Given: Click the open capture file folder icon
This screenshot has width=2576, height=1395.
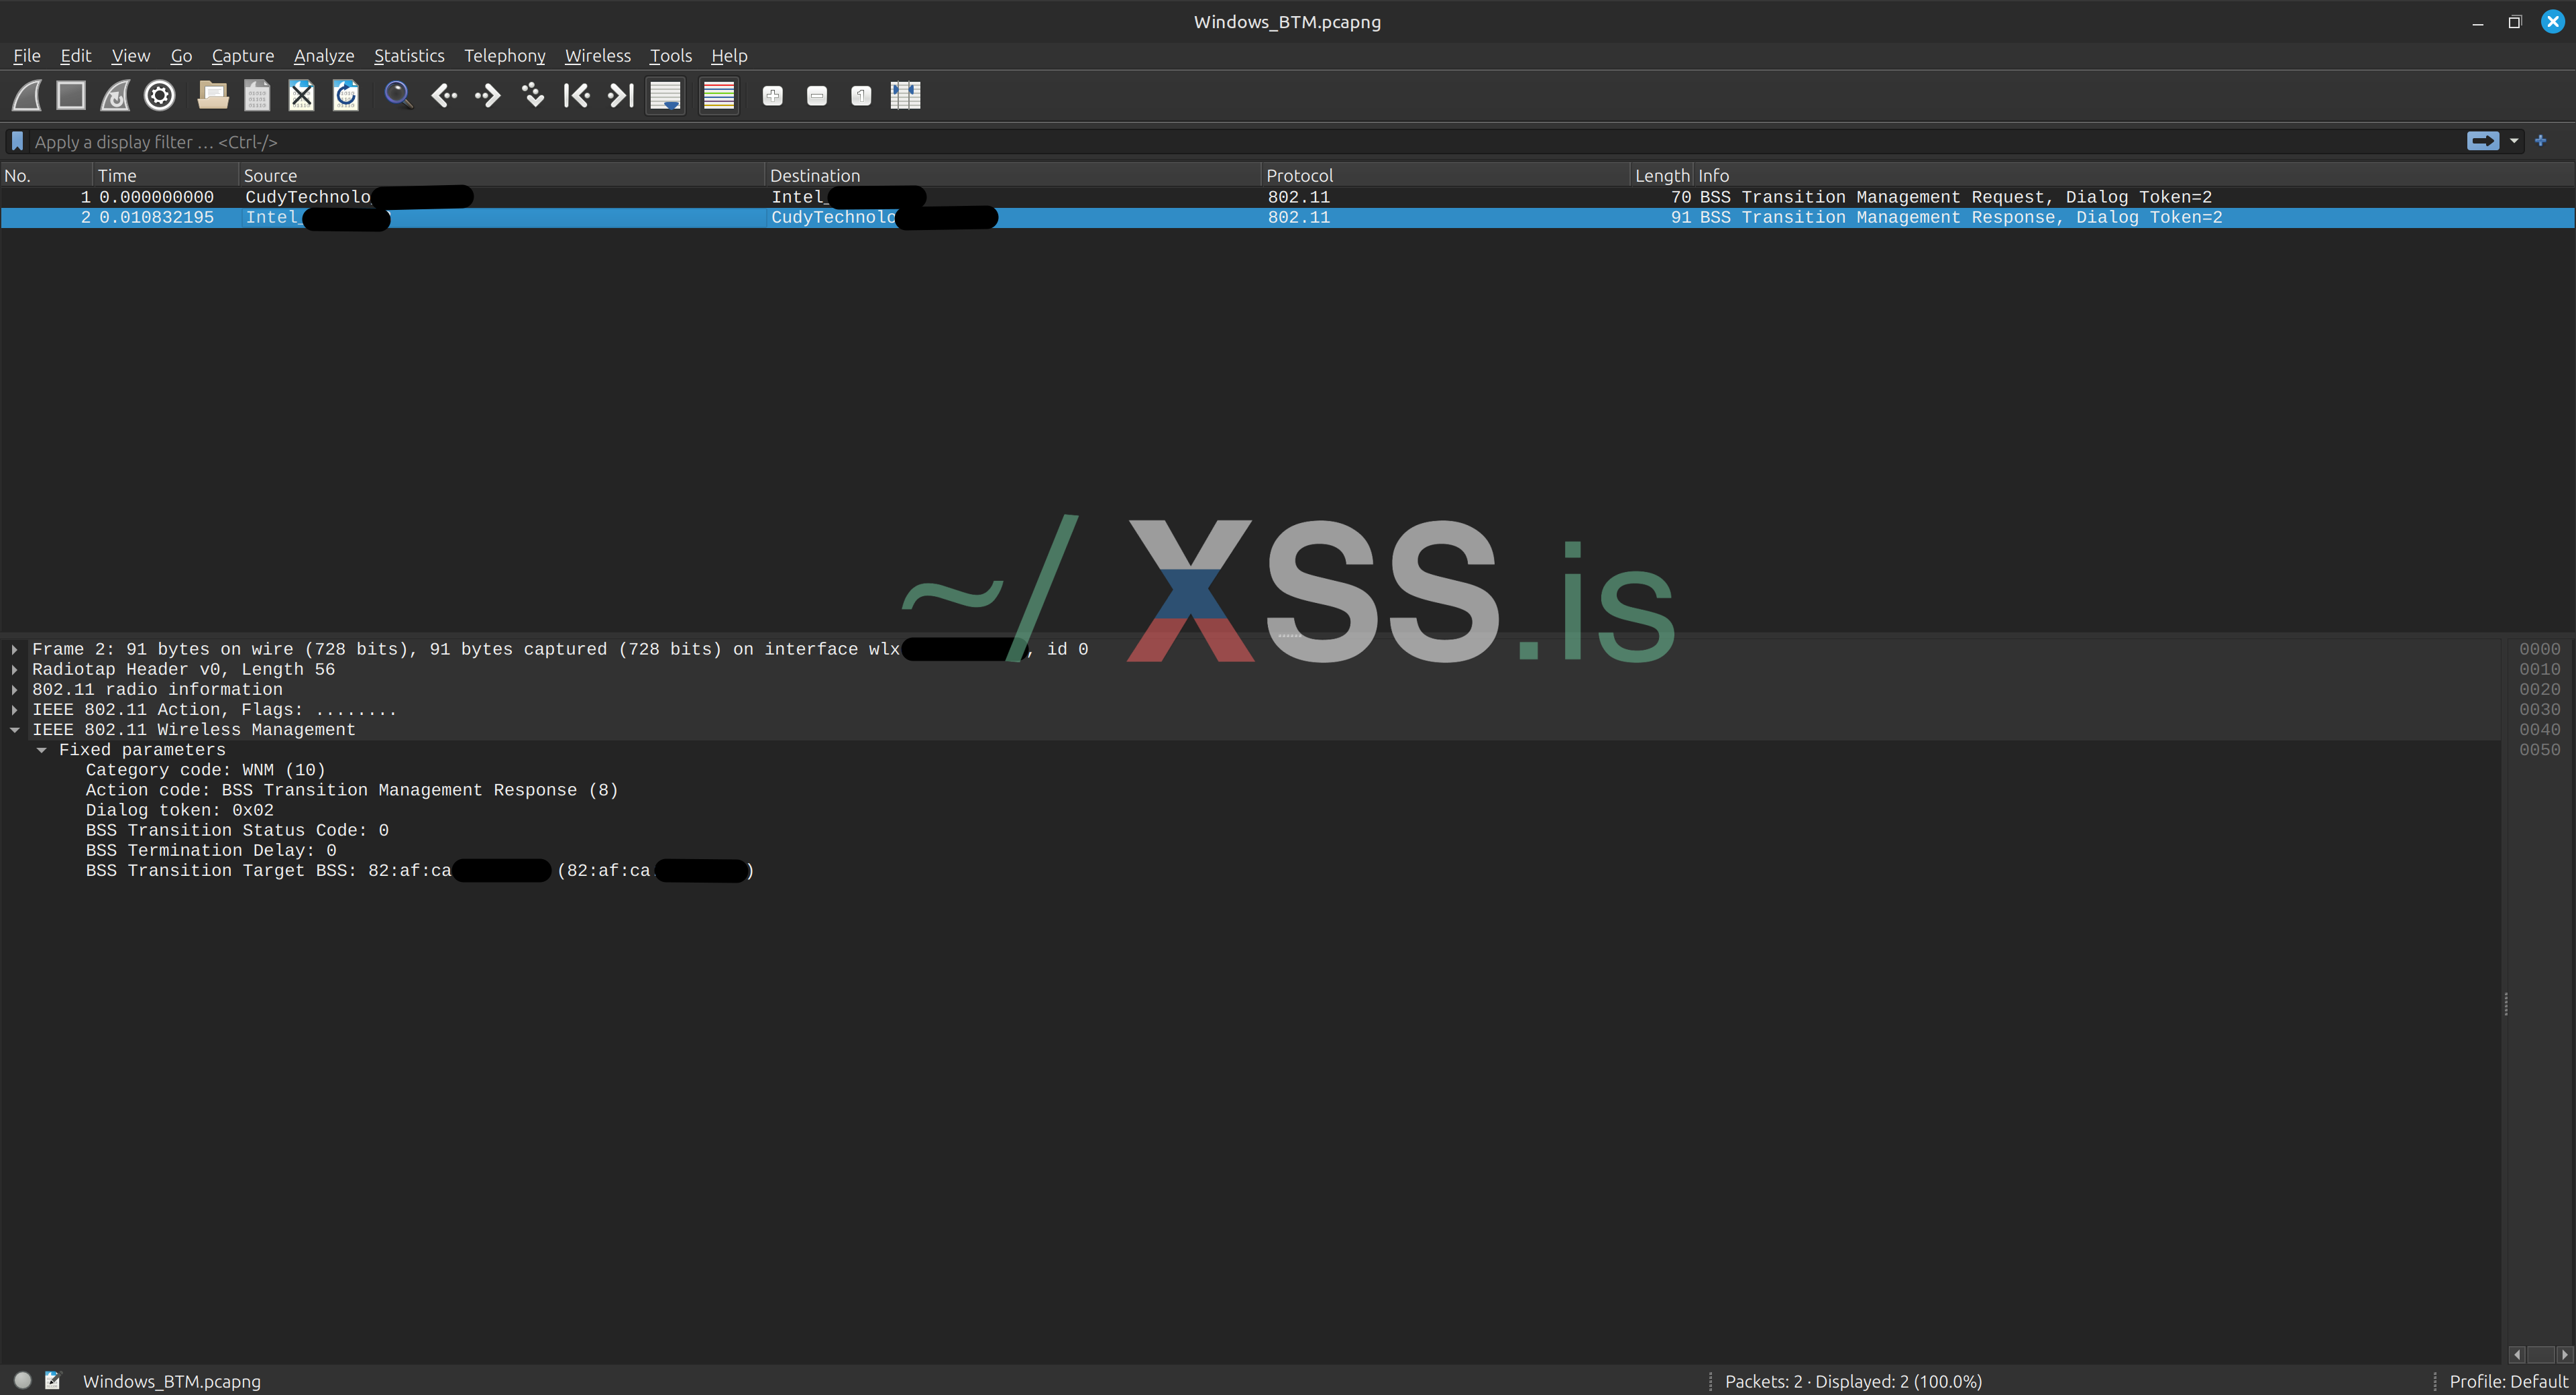Looking at the screenshot, I should 213,96.
